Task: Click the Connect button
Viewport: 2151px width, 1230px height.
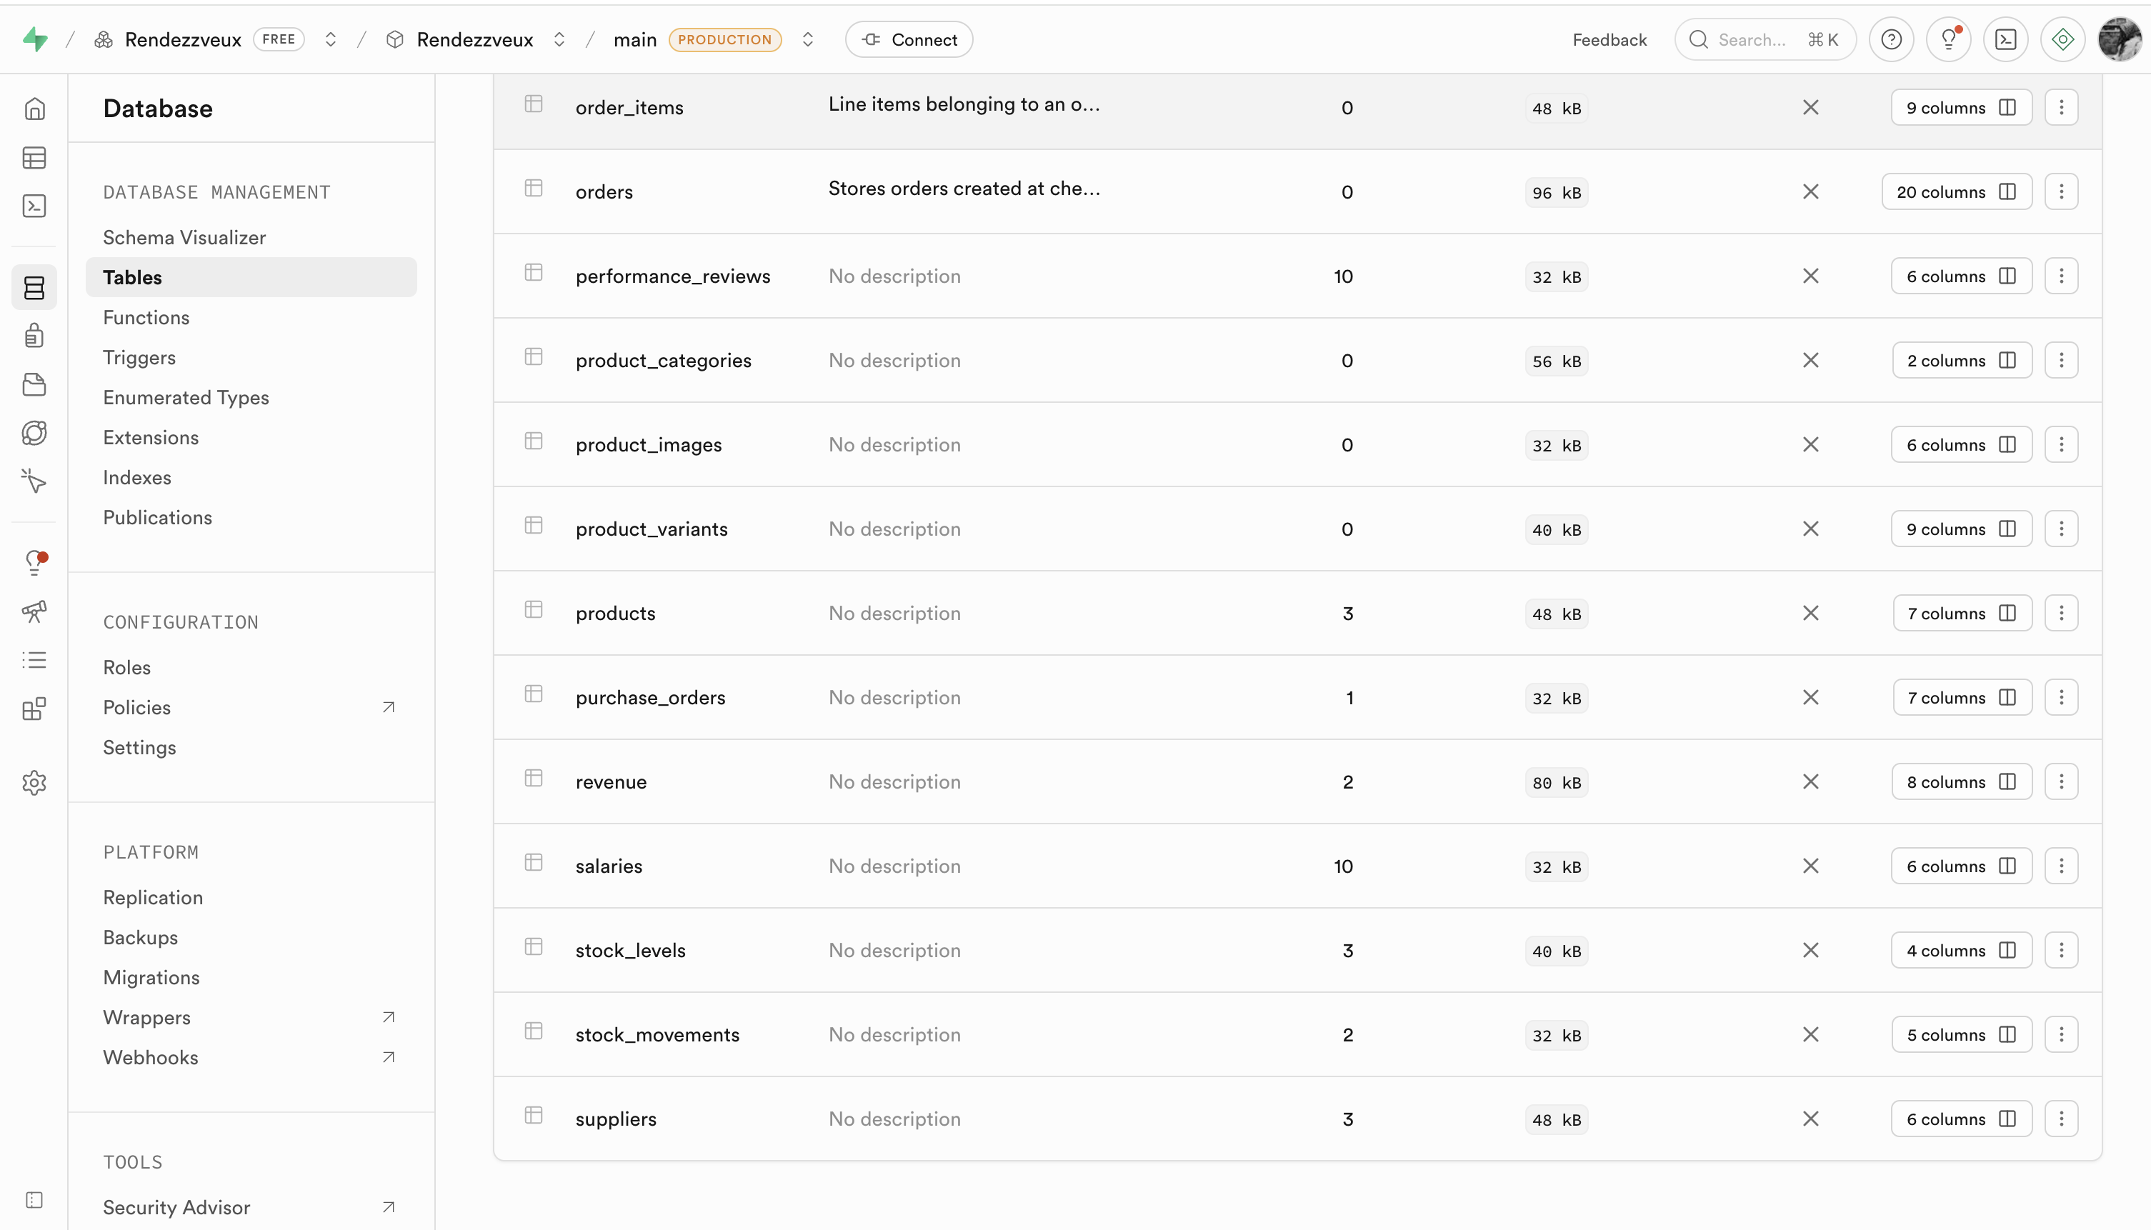Action: [908, 39]
